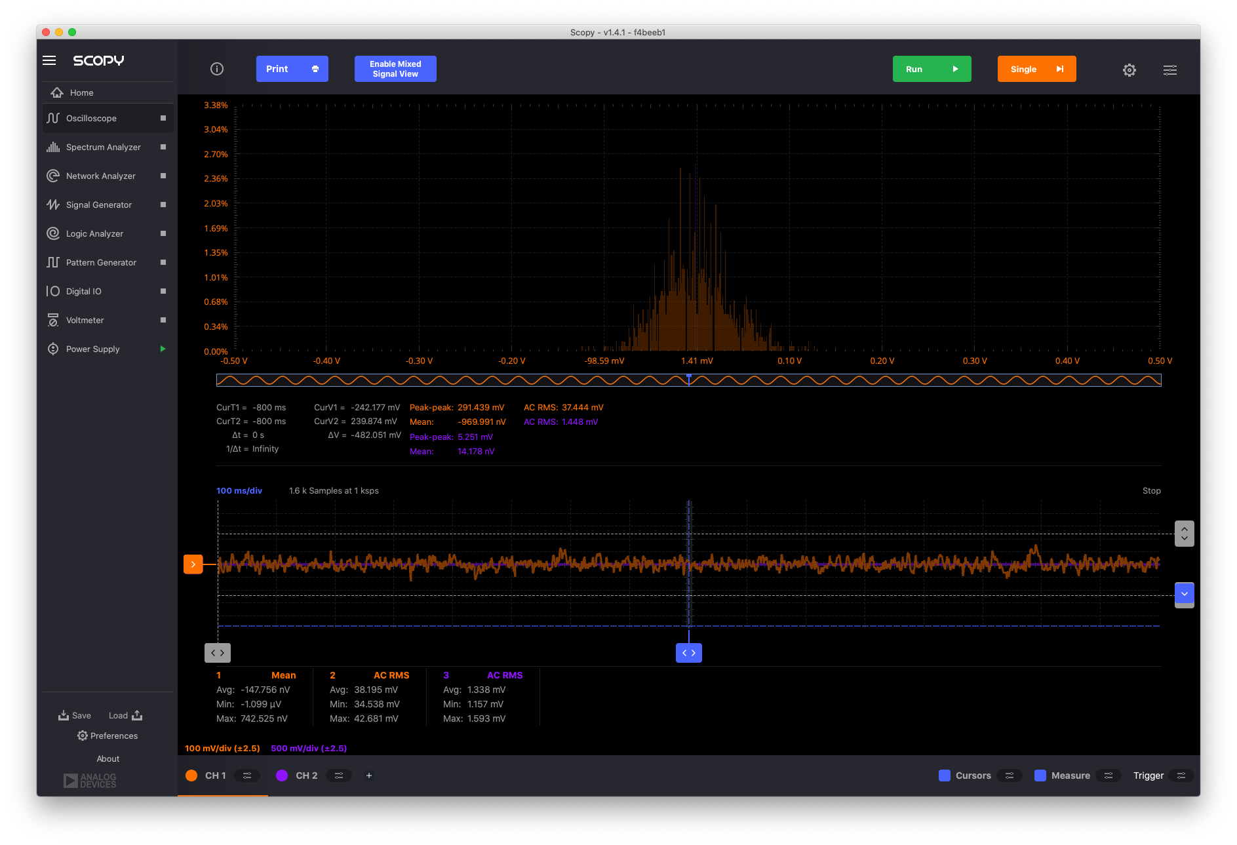Viewport: 1237px width, 845px height.
Task: Toggle the Cursors checkbox
Action: (x=945, y=776)
